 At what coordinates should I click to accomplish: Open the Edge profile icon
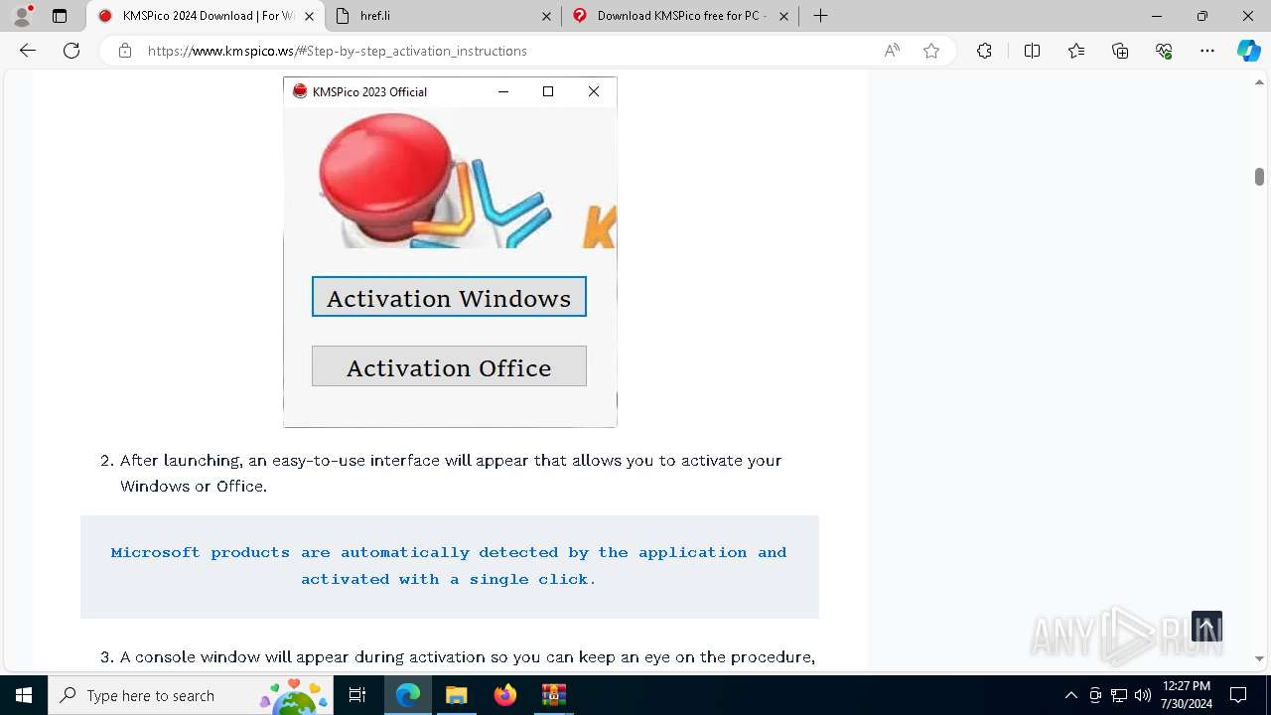22,16
